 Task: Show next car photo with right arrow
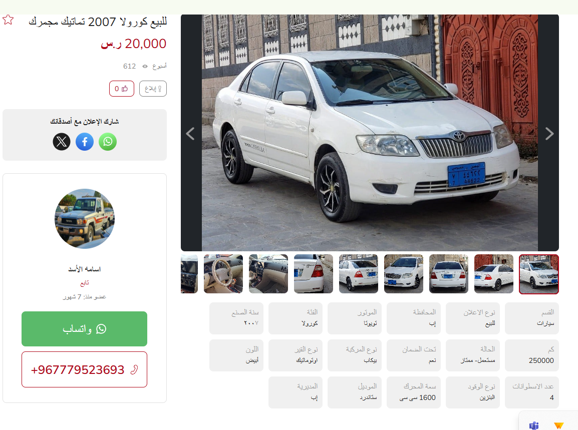(x=549, y=133)
